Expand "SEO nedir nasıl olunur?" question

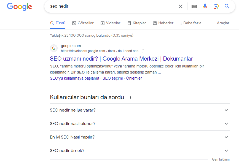point(139,124)
